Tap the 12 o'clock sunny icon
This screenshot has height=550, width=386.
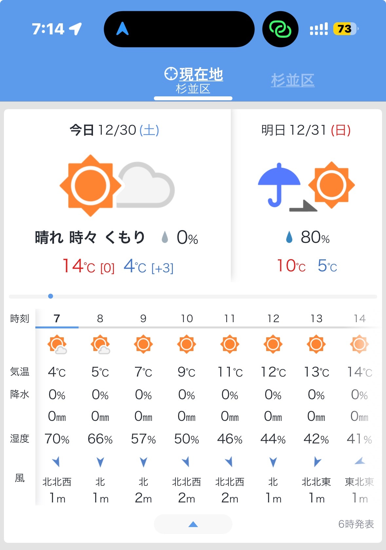(273, 344)
